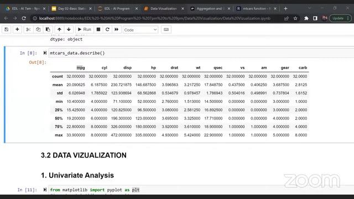
Task: Select the drat column header
Action: (x=174, y=67)
